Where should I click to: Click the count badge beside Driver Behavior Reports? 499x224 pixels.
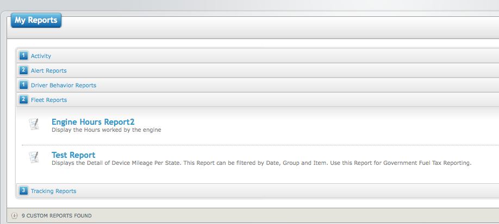click(x=23, y=85)
